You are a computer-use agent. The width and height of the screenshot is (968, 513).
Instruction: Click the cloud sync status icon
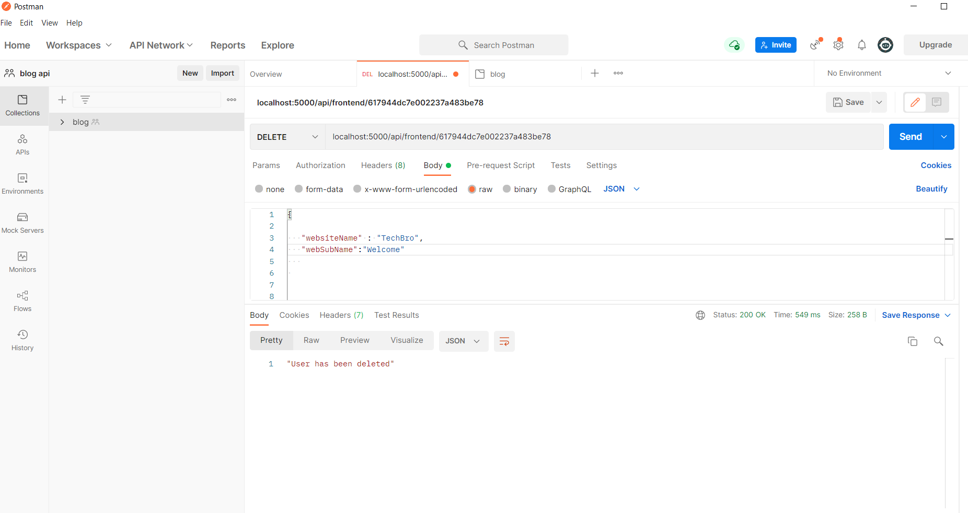(x=734, y=45)
